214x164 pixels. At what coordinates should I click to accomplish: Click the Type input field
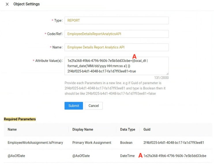coord(116,20)
